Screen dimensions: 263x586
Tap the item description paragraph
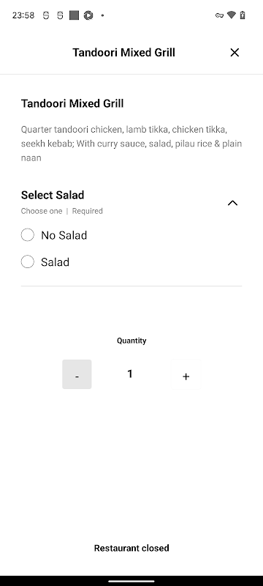tap(131, 144)
